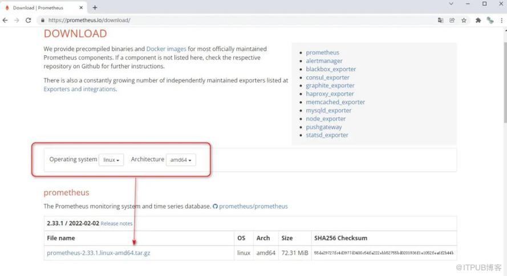Close the Download | Prometheus tab
This screenshot has width=507, height=276.
click(80, 7)
